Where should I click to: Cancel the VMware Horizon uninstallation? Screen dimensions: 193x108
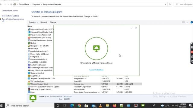pyautogui.click(x=96, y=70)
